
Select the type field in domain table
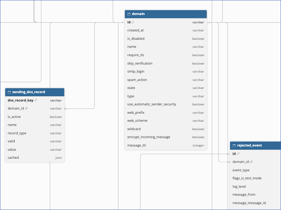click(166, 96)
